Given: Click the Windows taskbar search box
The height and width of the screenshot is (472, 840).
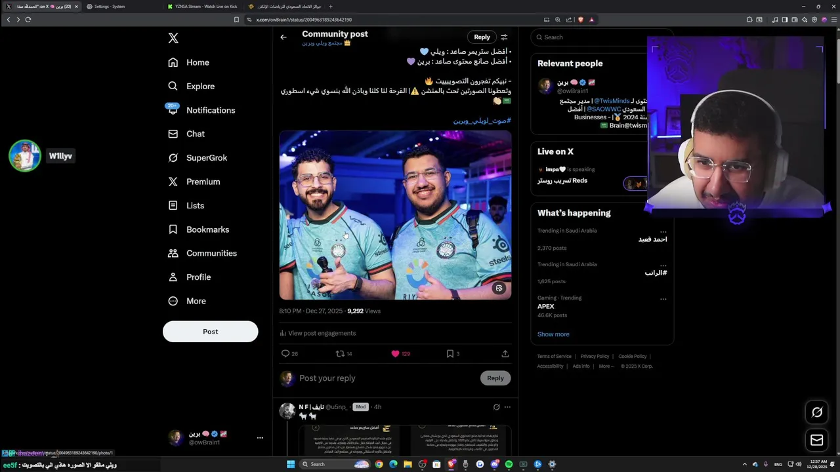Looking at the screenshot, I should [x=335, y=464].
